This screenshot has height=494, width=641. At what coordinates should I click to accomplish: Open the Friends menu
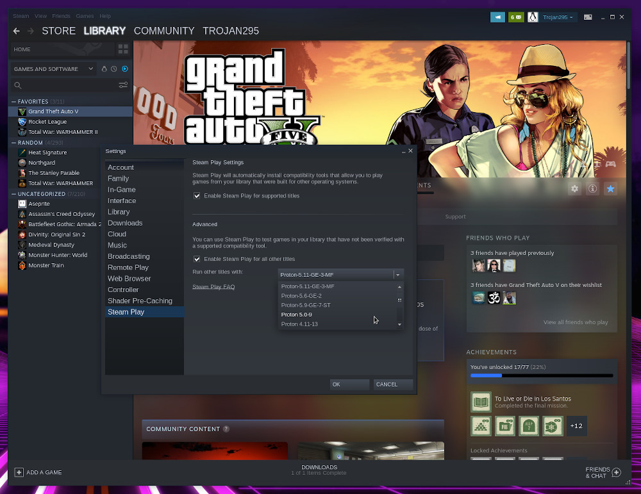coord(62,16)
